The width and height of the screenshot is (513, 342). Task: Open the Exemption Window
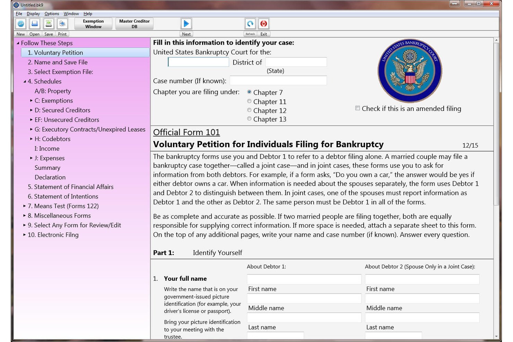[x=93, y=24]
